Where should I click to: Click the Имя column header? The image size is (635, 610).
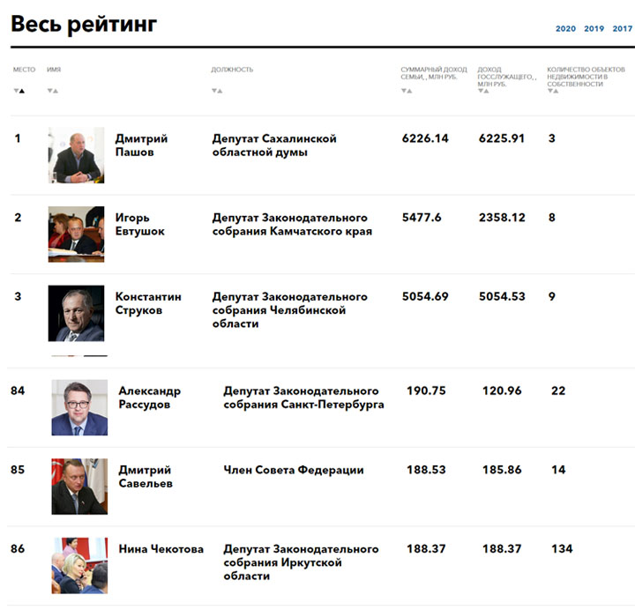(x=54, y=70)
